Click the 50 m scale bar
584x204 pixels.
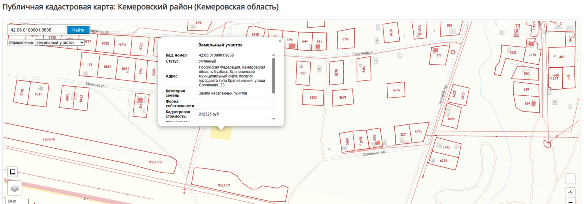pos(17,201)
